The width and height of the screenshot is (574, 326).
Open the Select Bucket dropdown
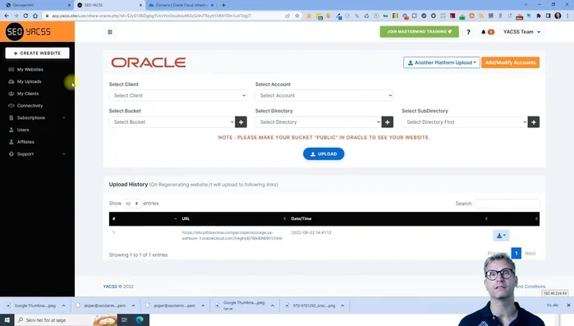click(172, 122)
